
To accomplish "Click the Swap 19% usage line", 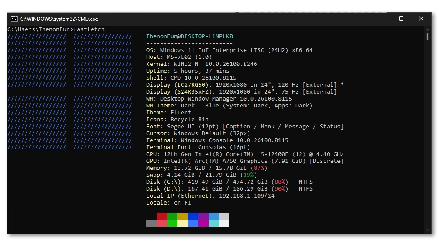I will coord(202,175).
